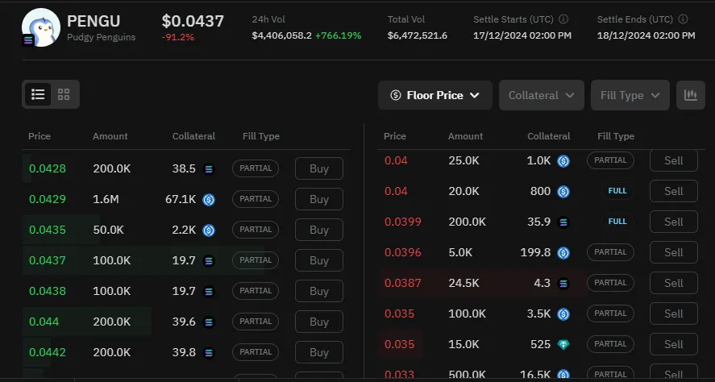Click the SOL icon beside 39.8 collateral
Screen dimensions: 715x382
point(209,352)
